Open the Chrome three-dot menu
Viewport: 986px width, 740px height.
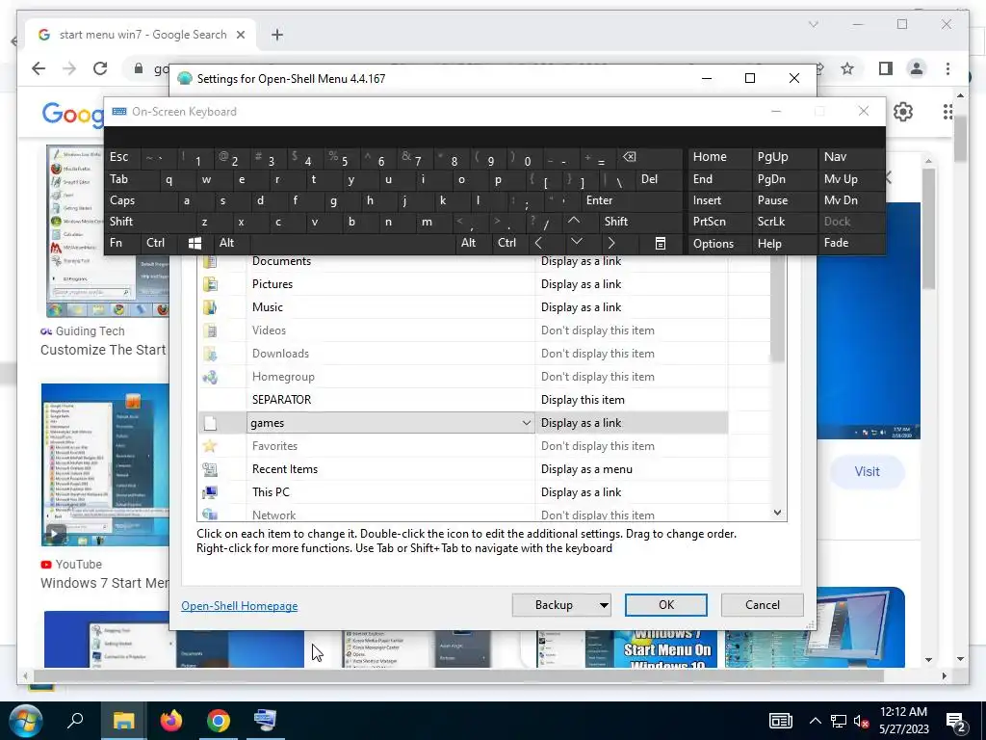pyautogui.click(x=947, y=68)
